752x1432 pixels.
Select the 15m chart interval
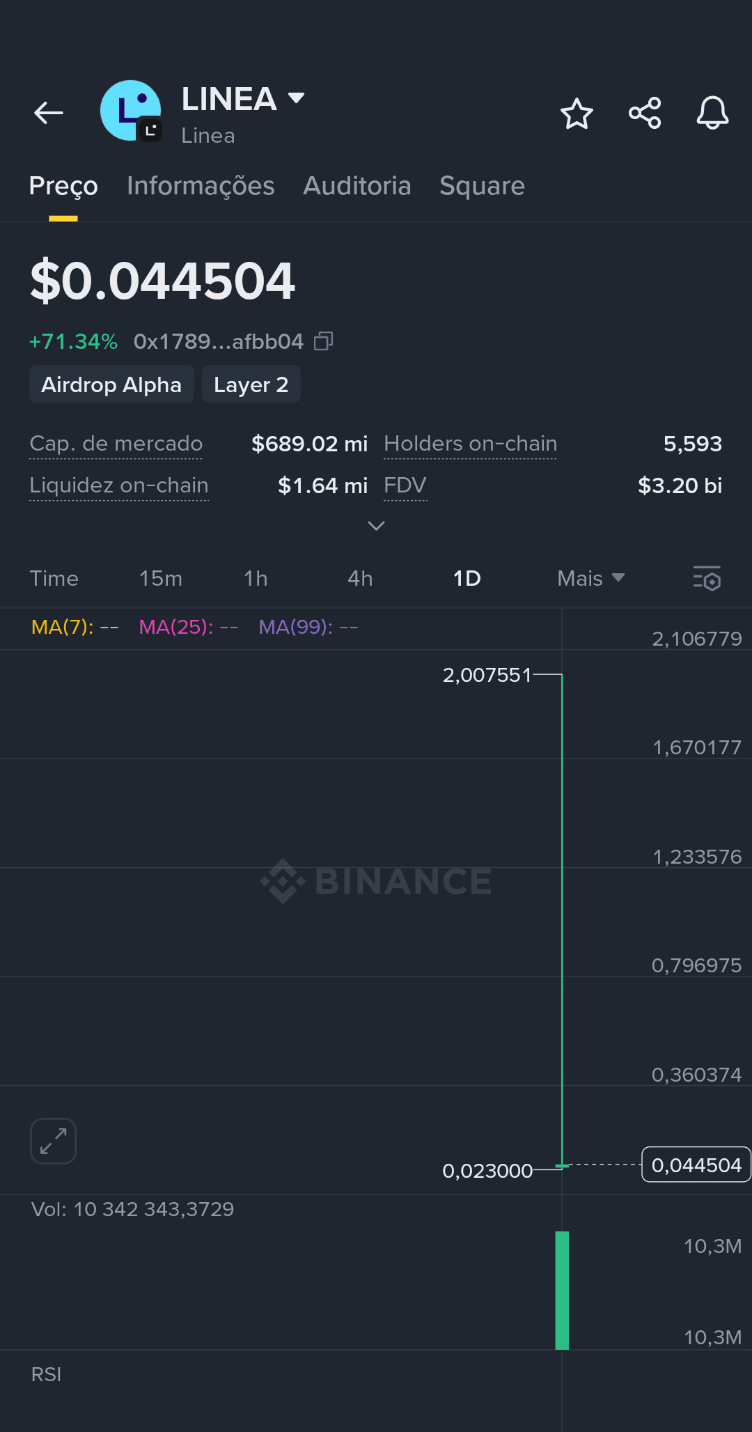[161, 578]
